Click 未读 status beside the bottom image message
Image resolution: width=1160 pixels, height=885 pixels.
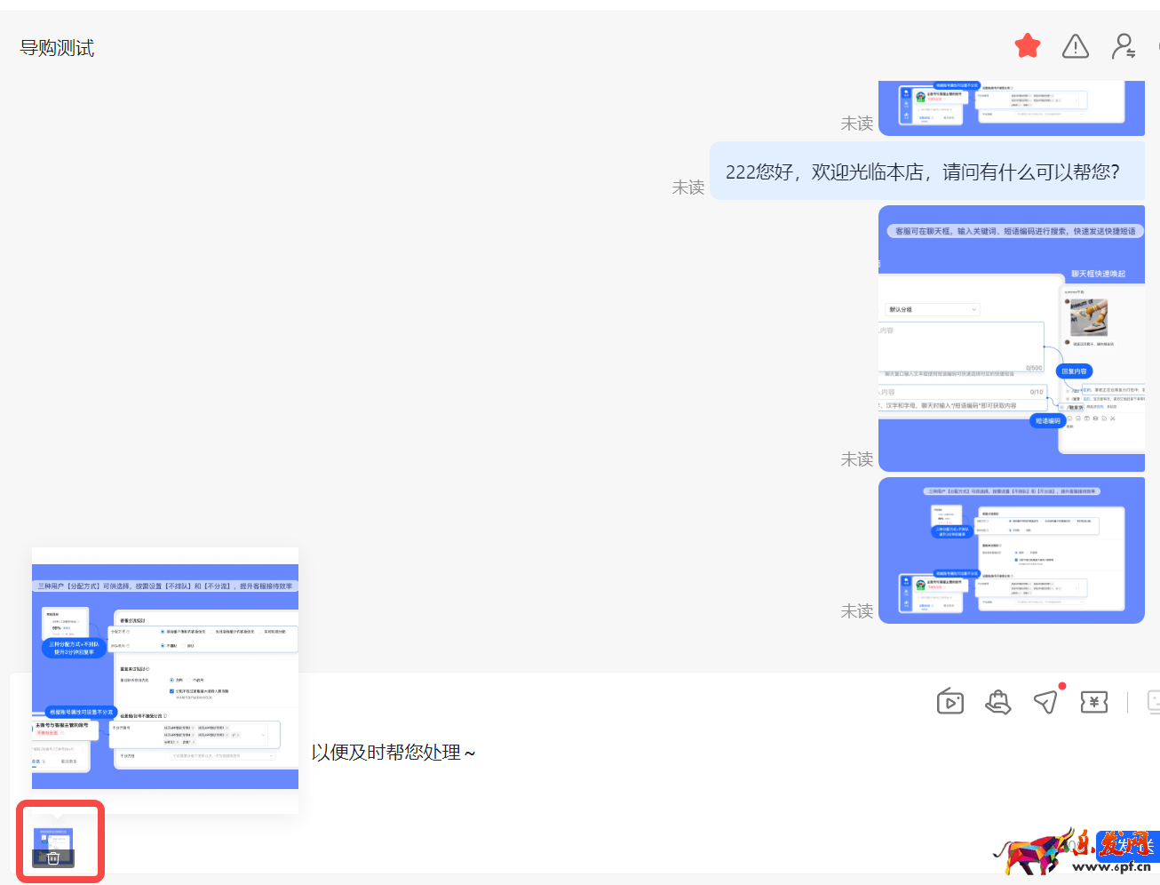(x=857, y=611)
